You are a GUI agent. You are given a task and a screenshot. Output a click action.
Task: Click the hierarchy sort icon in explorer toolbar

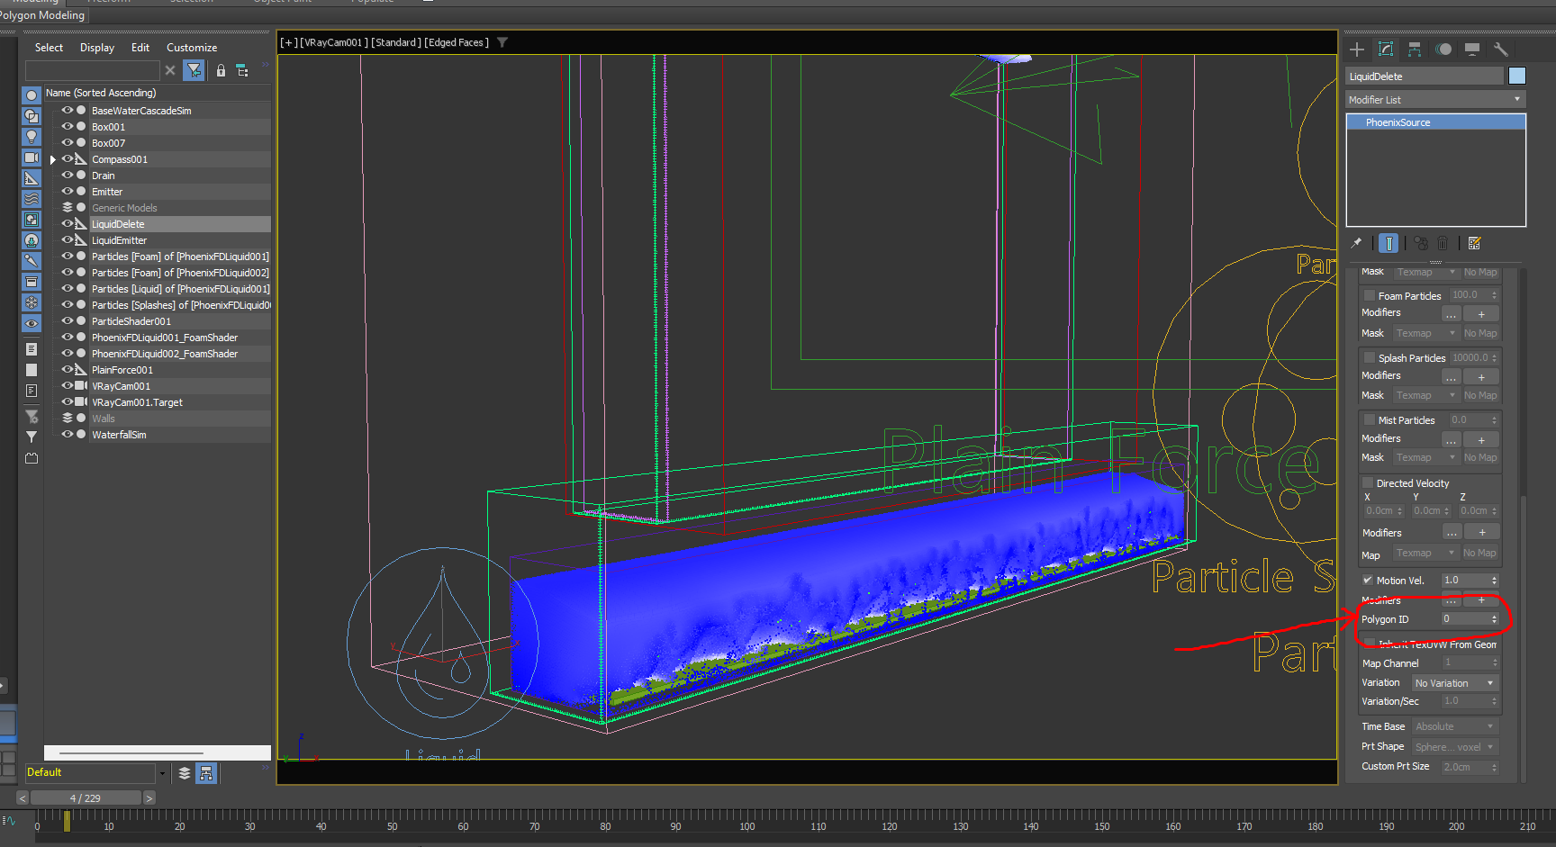pos(242,70)
